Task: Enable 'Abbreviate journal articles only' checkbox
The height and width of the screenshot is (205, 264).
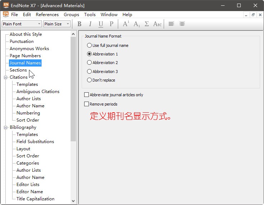Action: tap(86, 95)
